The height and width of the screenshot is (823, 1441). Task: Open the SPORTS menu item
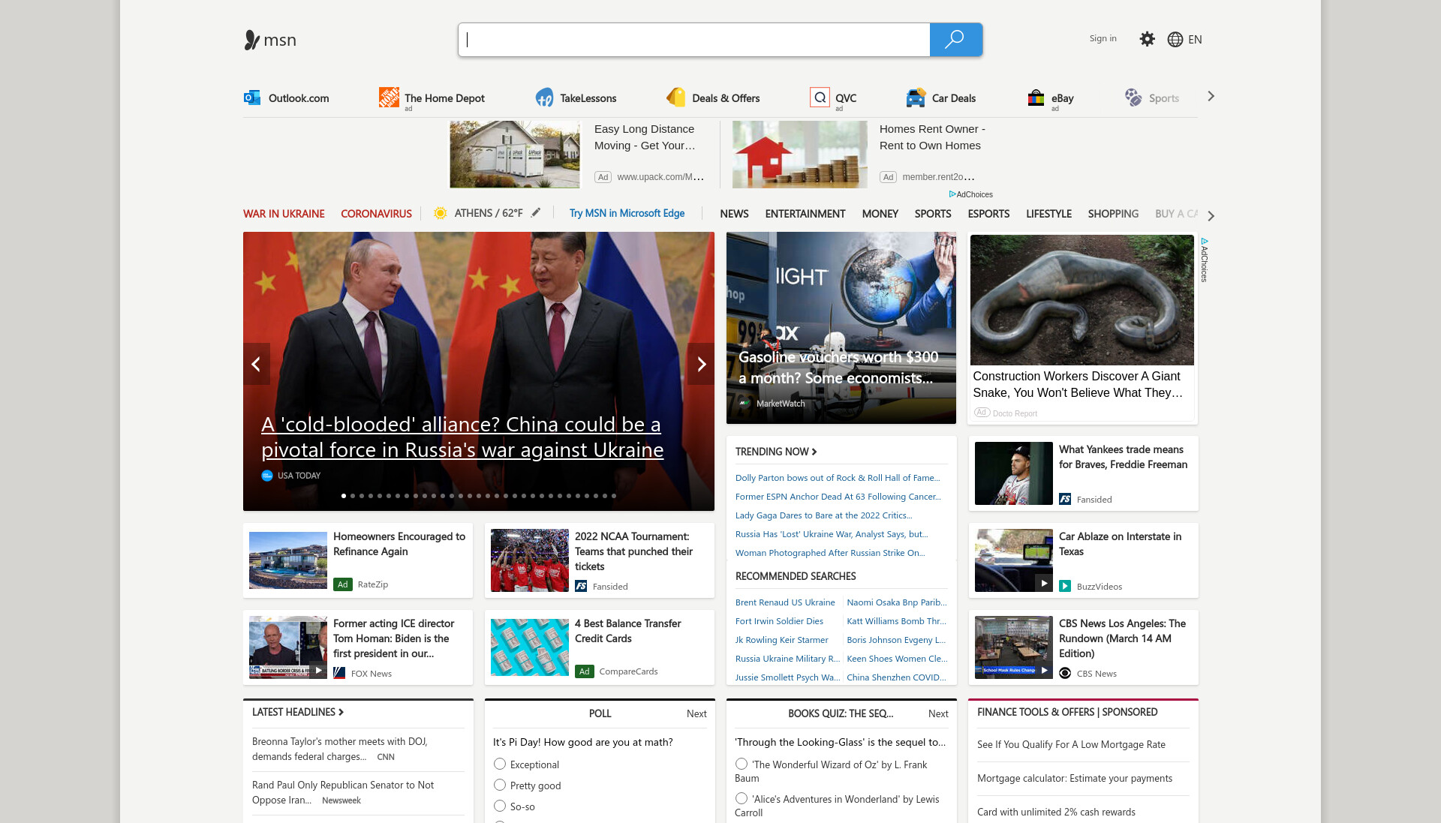[933, 214]
